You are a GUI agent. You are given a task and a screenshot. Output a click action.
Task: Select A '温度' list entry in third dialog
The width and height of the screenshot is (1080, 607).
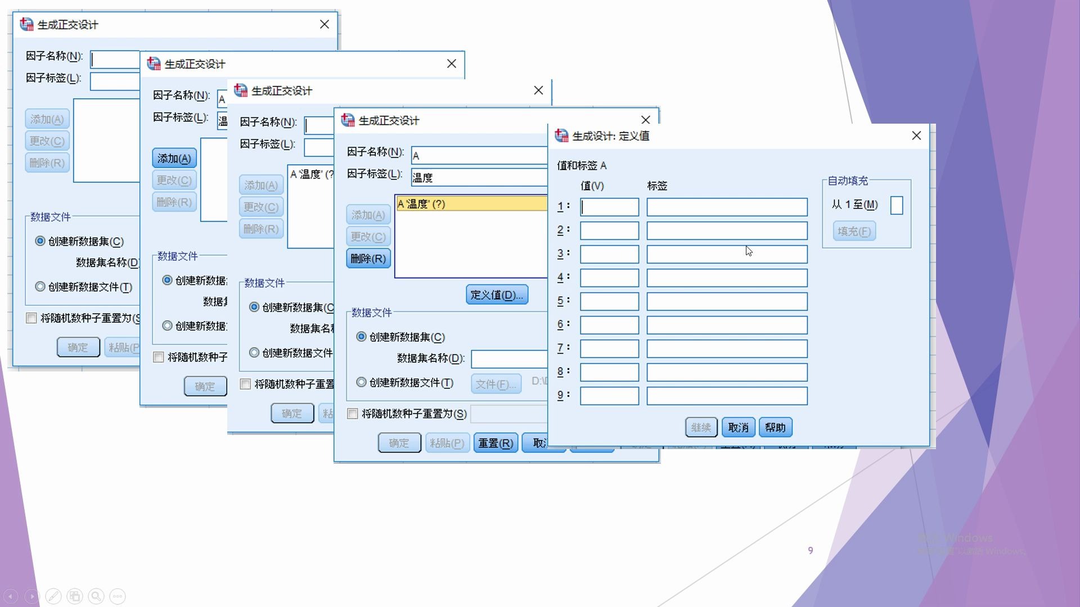coord(312,174)
